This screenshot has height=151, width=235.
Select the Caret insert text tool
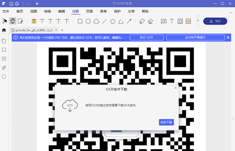67,21
